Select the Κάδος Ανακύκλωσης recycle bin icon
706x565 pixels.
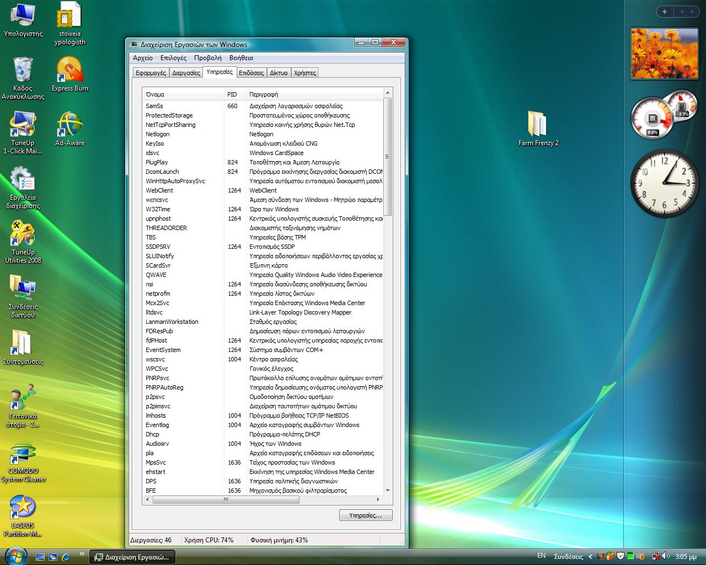point(23,78)
